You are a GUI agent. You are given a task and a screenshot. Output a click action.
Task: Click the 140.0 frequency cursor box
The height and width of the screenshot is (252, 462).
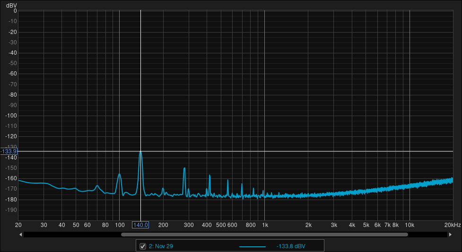click(140, 225)
